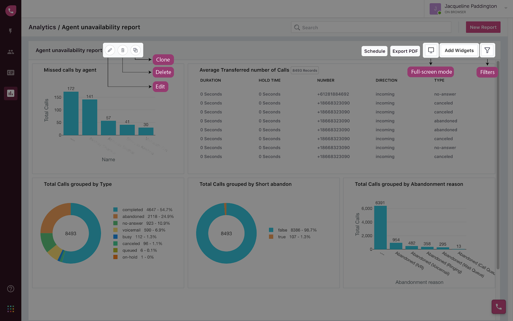Click the 8493 Records badge
Image resolution: width=513 pixels, height=321 pixels.
[305, 70]
